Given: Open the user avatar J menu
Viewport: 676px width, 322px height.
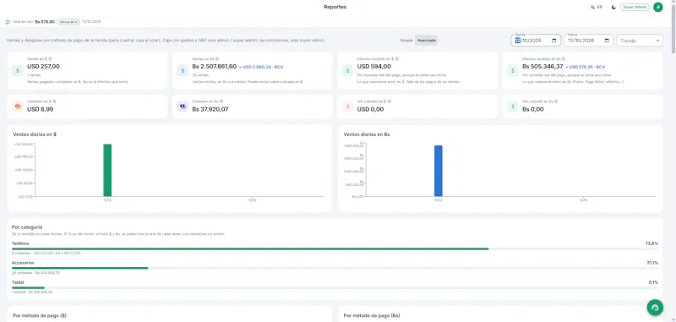Looking at the screenshot, I should 658,7.
